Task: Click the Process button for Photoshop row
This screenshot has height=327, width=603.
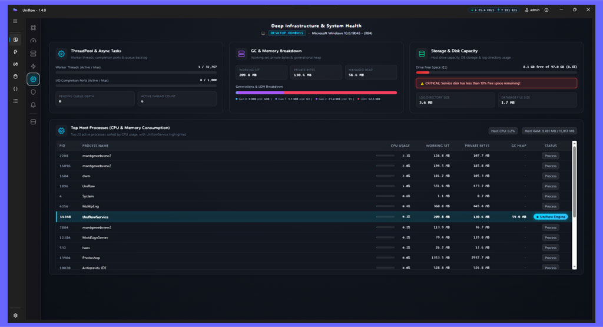Action: (x=551, y=257)
